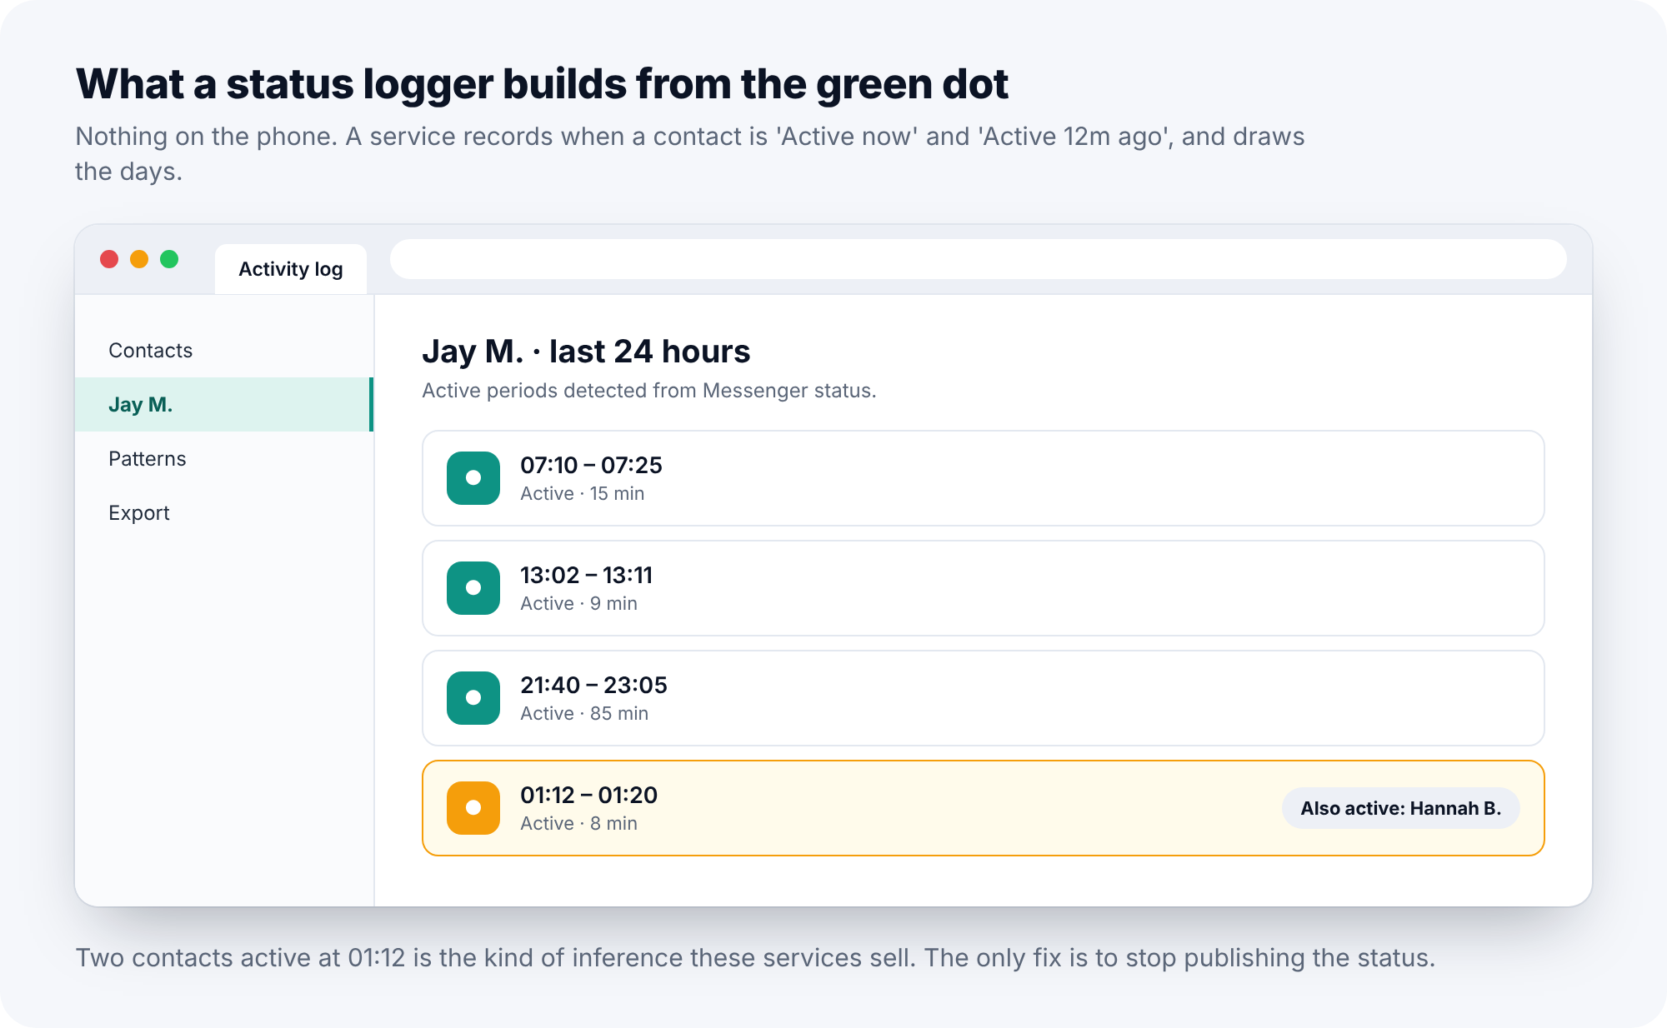Screen dimensions: 1667x1028
Task: Click 'Active · 15 min' text
Action: click(583, 493)
